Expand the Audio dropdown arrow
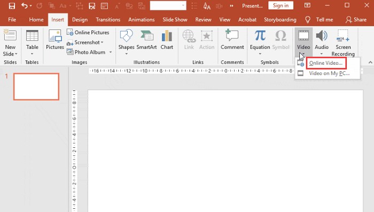The image size is (374, 212). click(x=322, y=54)
